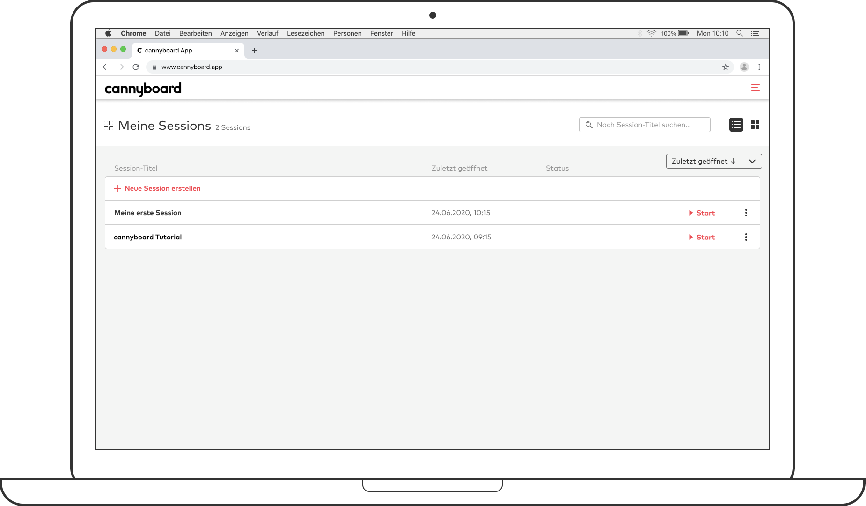Open the Fenster menu
The height and width of the screenshot is (506, 866).
pyautogui.click(x=382, y=33)
